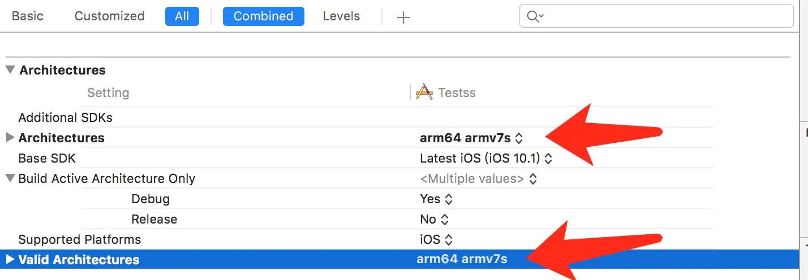Click the plus icon to add build setting
808x280 pixels.
point(403,17)
